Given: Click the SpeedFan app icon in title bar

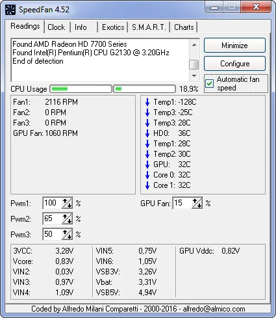Looking at the screenshot, I should [10, 10].
